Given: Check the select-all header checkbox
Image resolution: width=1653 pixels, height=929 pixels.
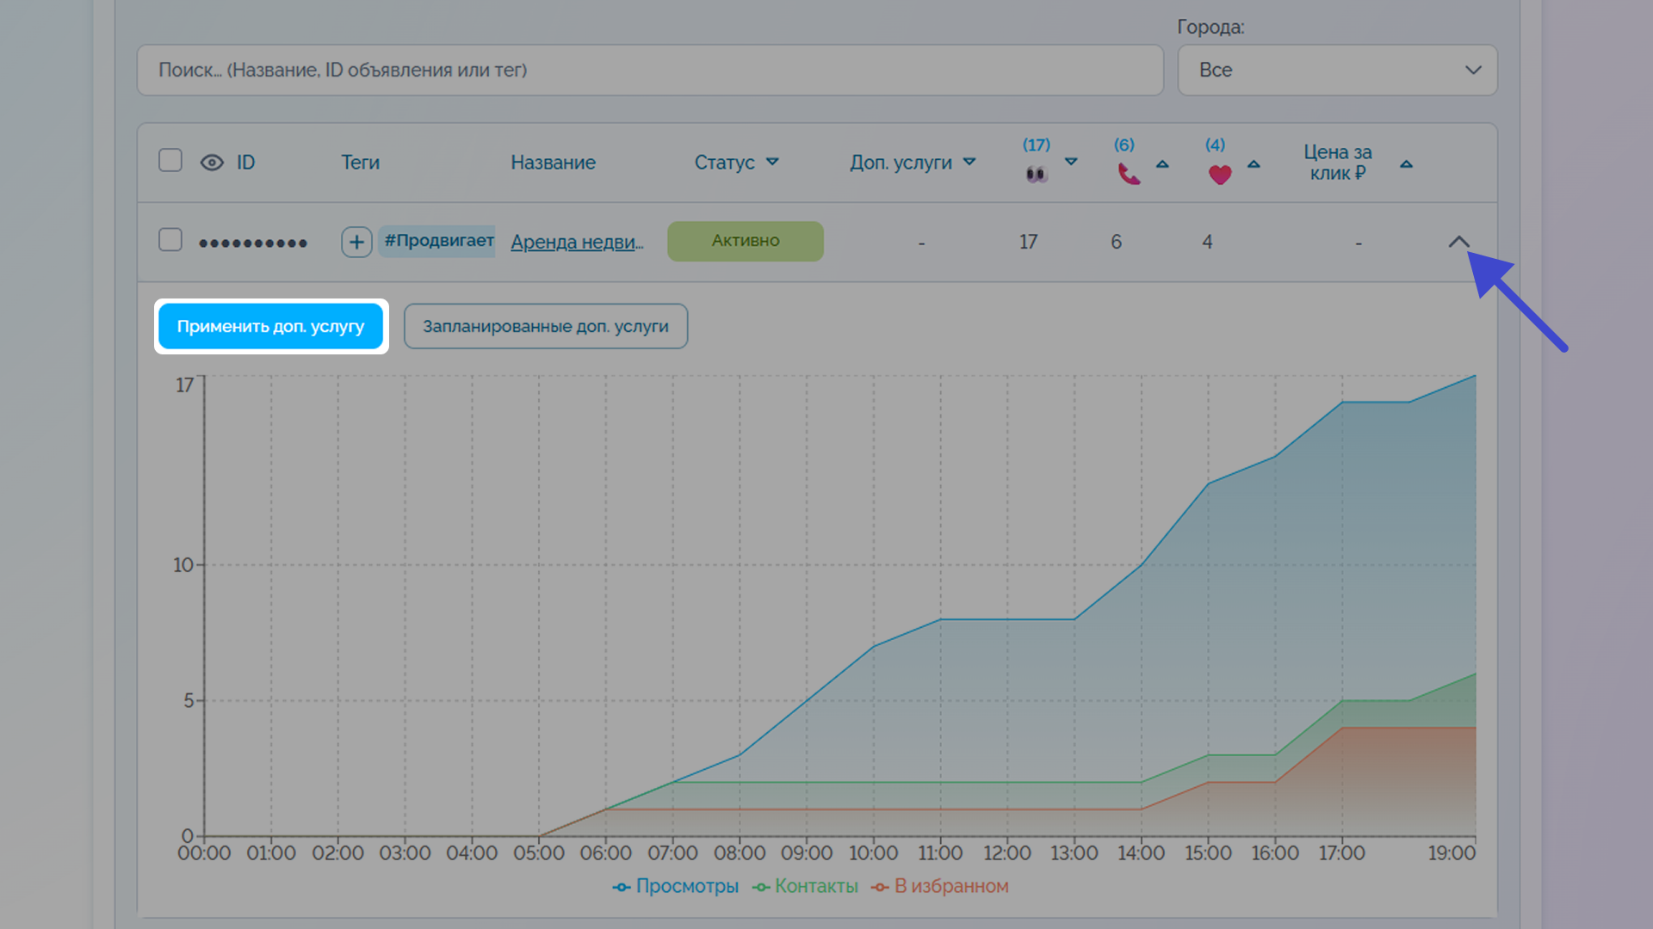Looking at the screenshot, I should tap(170, 161).
